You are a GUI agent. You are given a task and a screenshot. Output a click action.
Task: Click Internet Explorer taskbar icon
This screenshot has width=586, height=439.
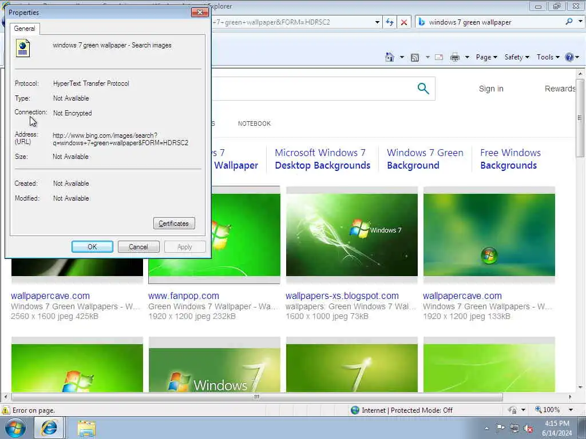click(x=49, y=428)
